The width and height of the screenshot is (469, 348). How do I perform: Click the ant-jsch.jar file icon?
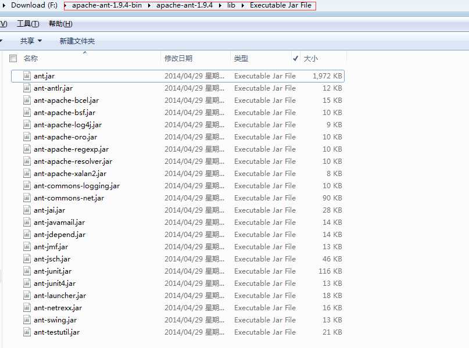tap(27, 259)
